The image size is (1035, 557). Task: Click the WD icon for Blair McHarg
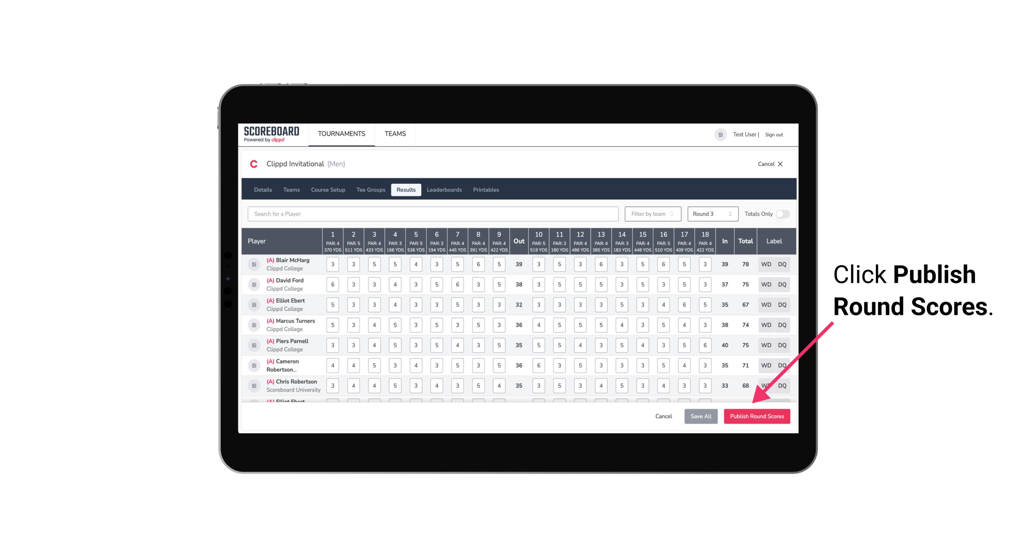(766, 264)
